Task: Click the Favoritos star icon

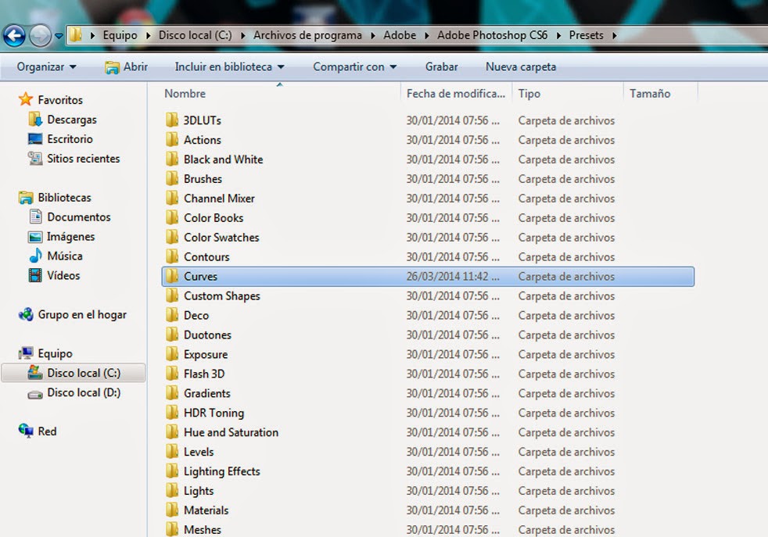Action: 26,99
